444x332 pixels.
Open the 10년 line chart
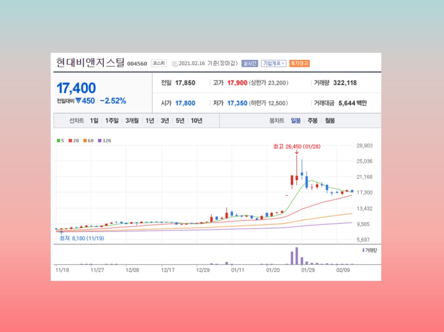[x=197, y=121]
